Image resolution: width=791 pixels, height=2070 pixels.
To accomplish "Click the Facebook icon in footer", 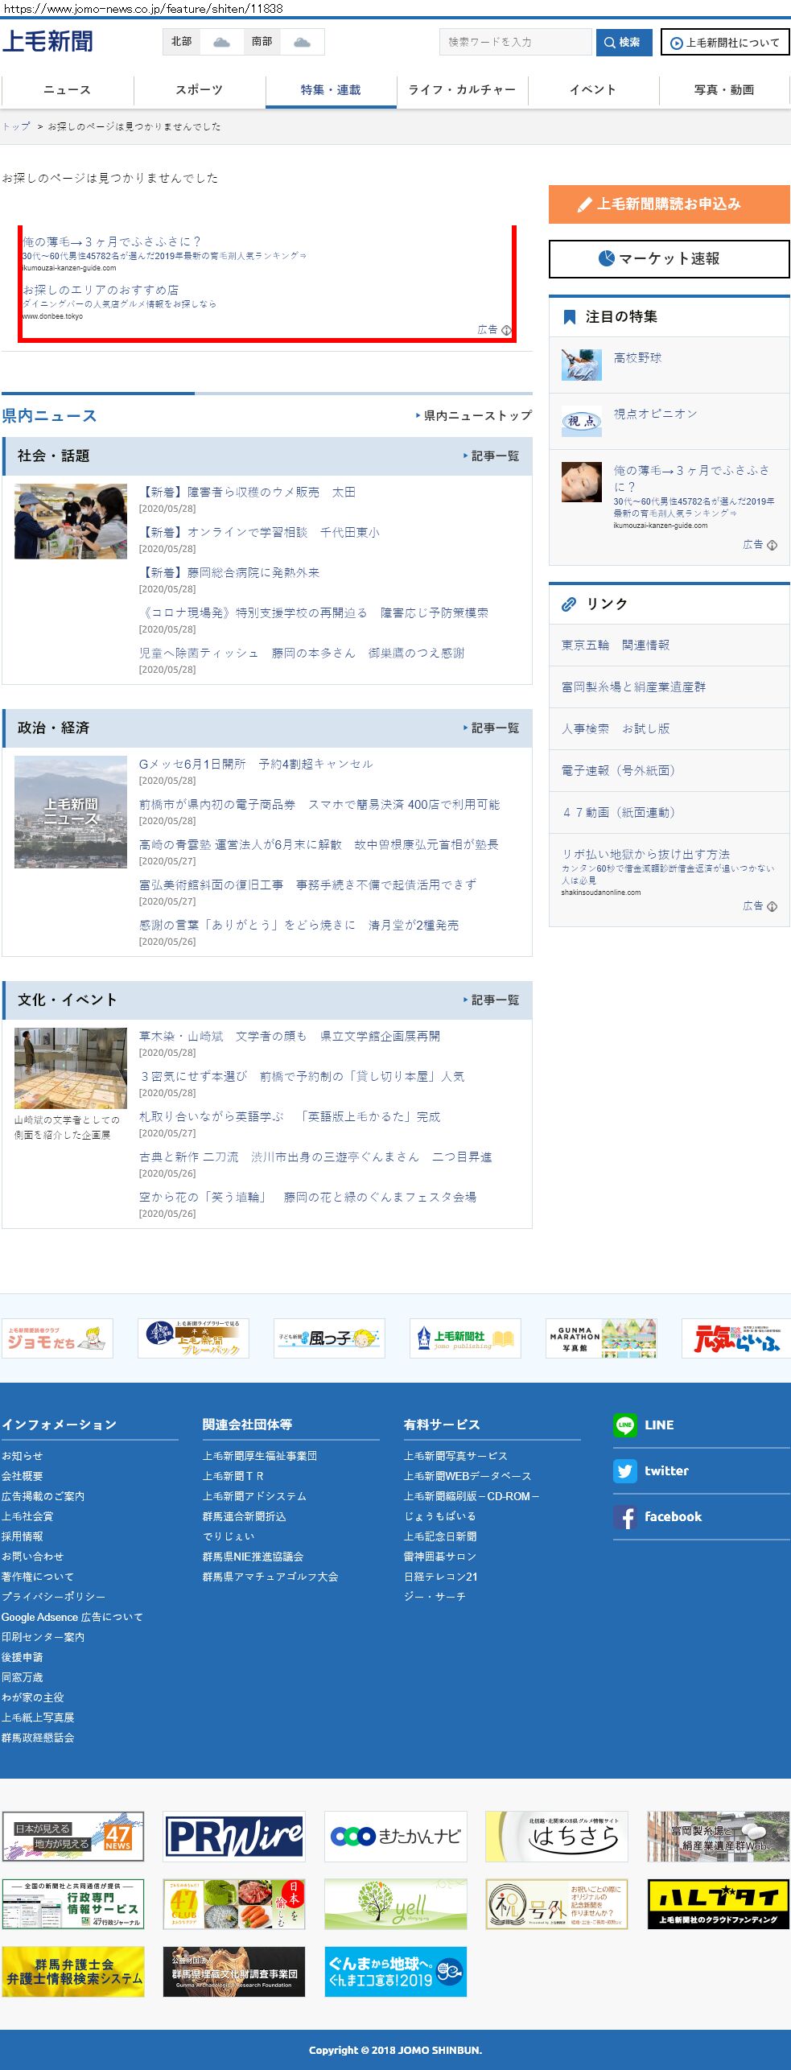I will [624, 1516].
